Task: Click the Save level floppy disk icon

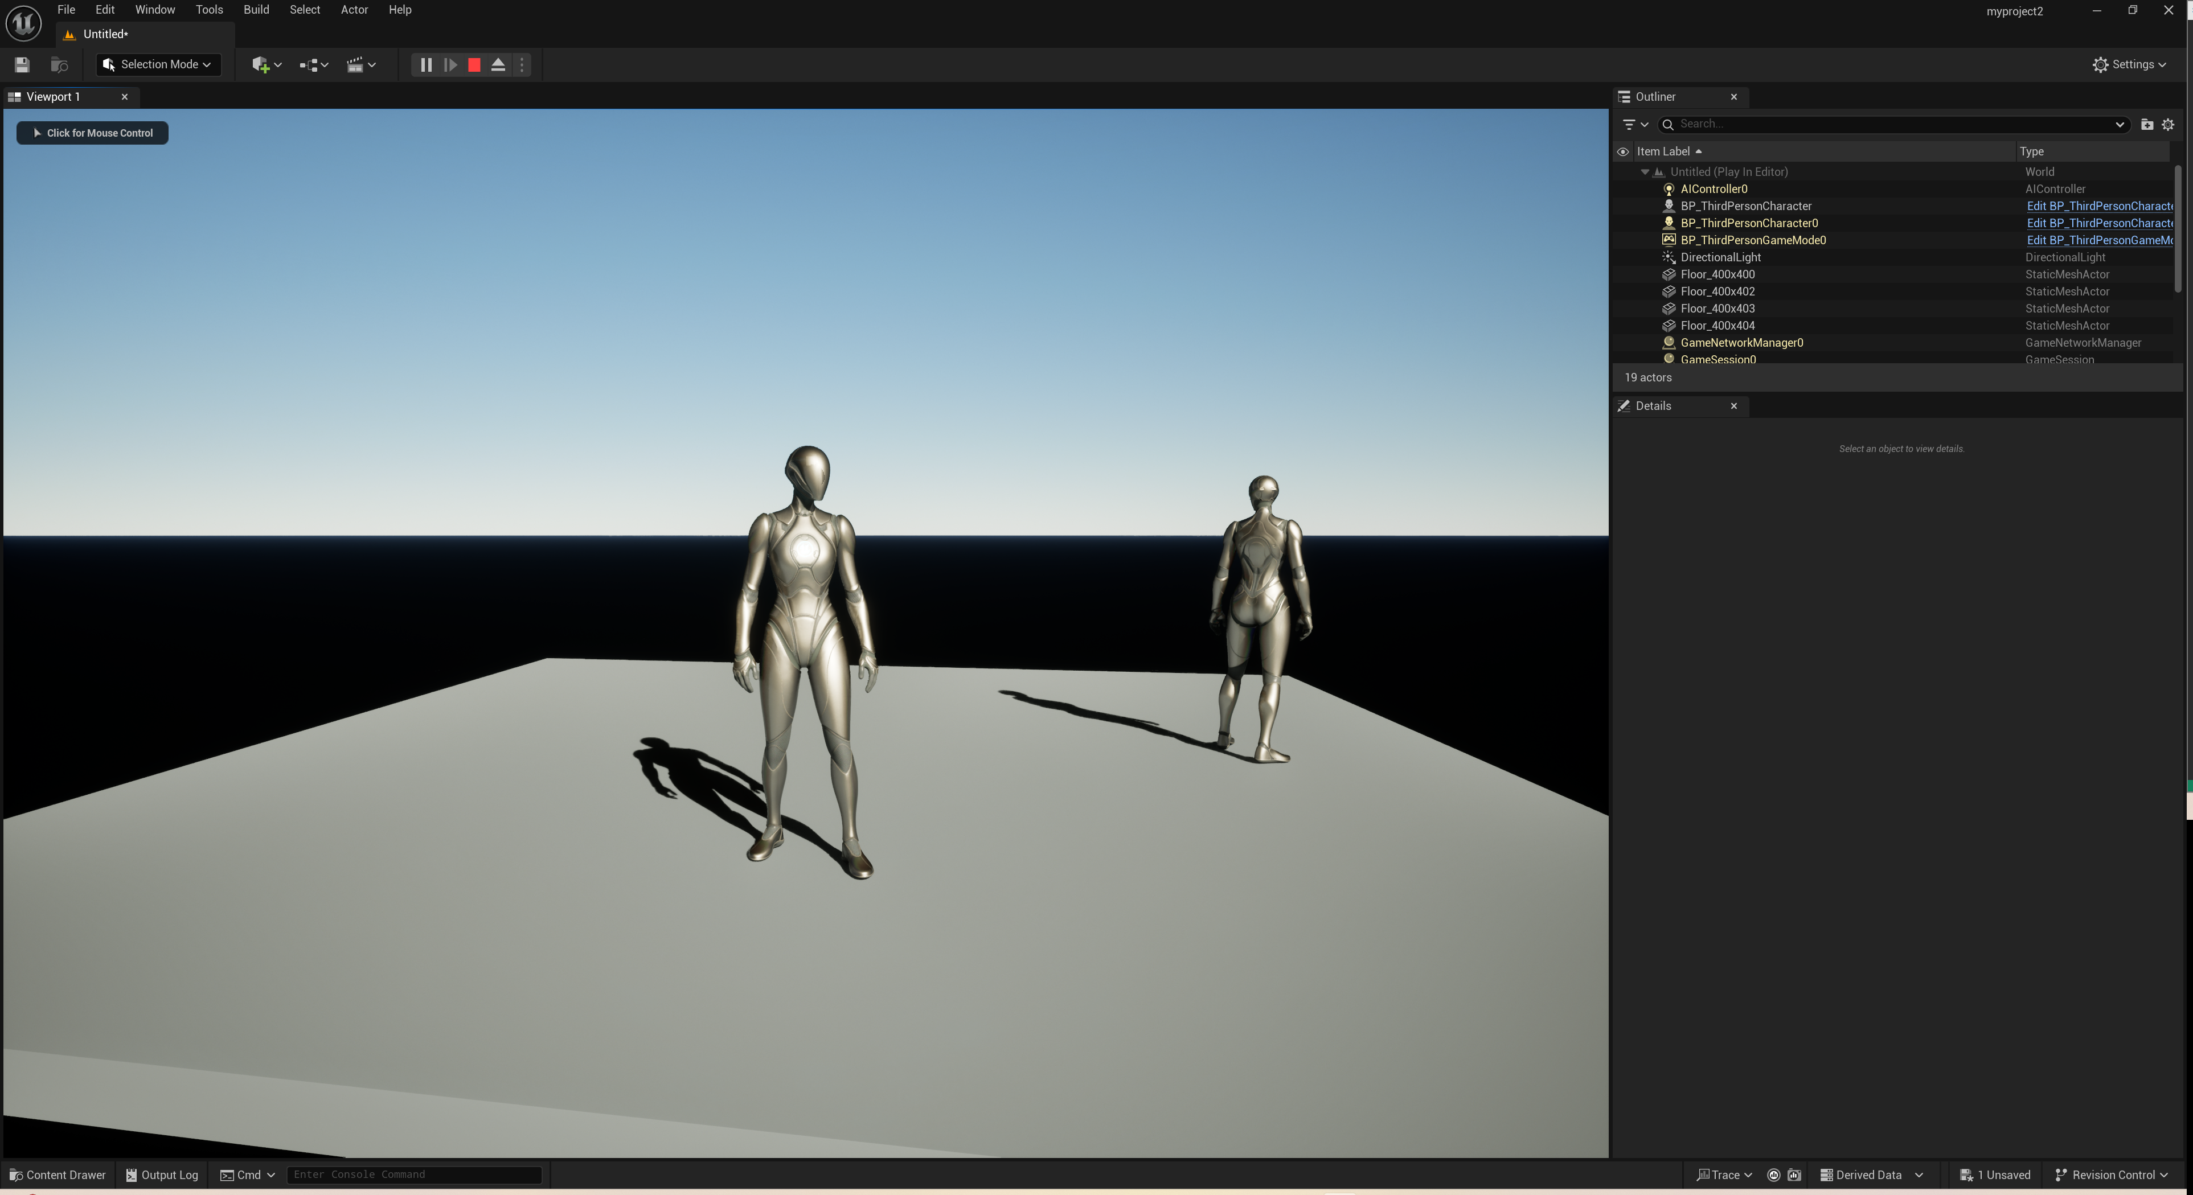Action: point(22,65)
